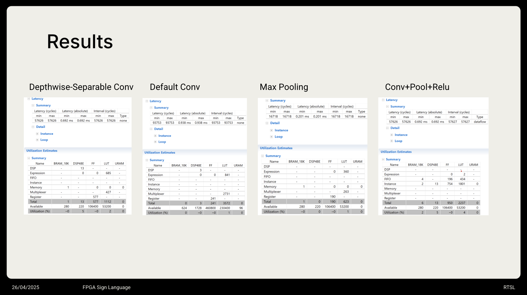Image resolution: width=527 pixels, height=295 pixels.
Task: Click the "dataflow" type cell in Conv+Pool+Relu
Action: click(x=480, y=122)
